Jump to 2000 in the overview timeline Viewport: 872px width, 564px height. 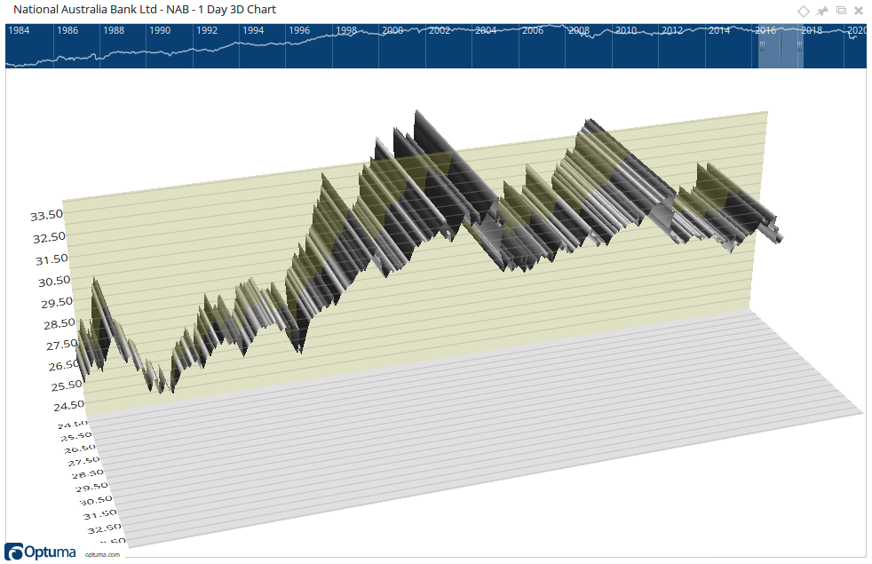[392, 30]
